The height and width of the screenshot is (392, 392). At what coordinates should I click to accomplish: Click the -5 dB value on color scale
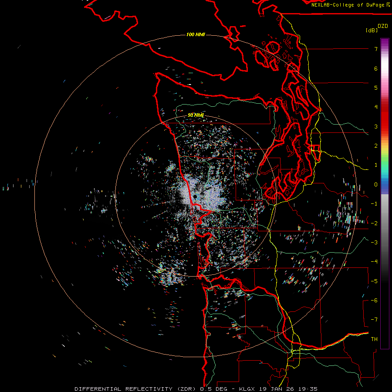coord(374,281)
